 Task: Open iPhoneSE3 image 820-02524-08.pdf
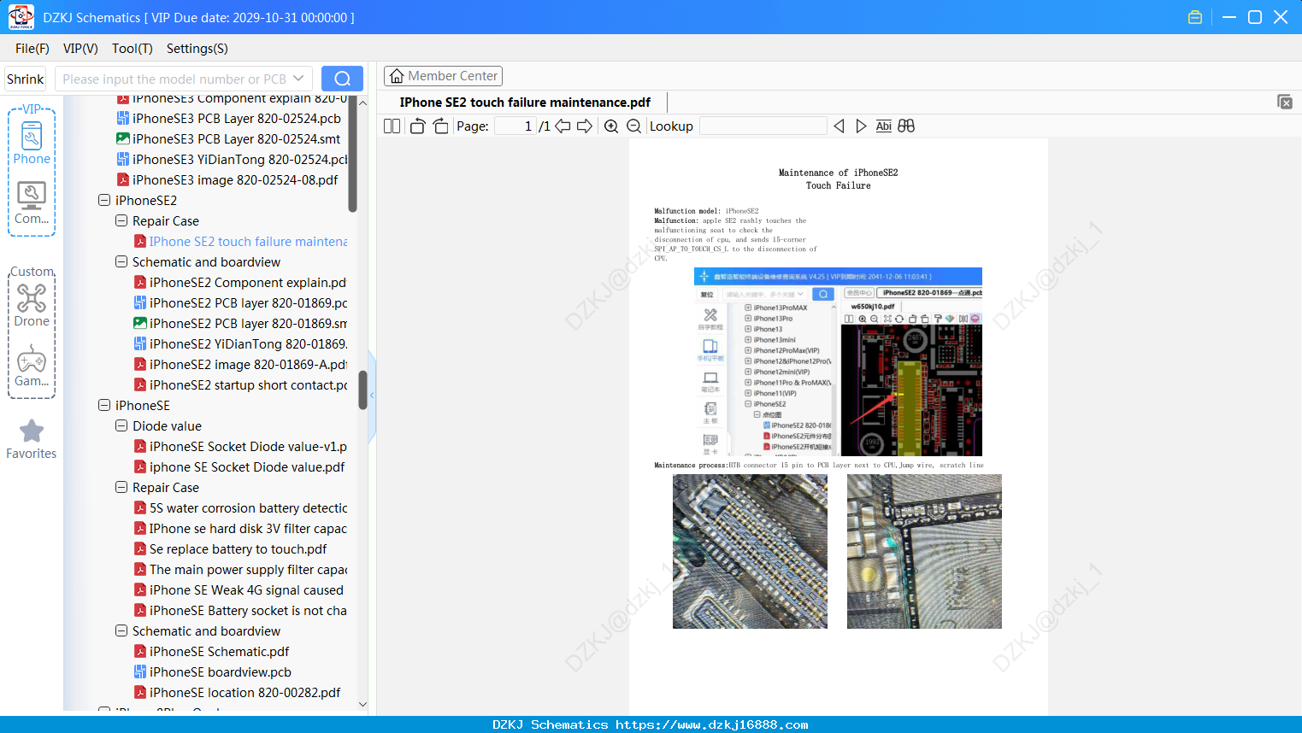pos(227,180)
